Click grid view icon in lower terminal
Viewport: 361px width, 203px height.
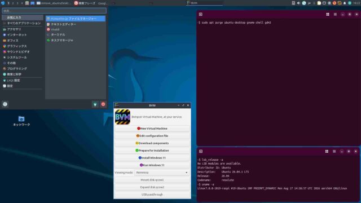tap(327, 151)
